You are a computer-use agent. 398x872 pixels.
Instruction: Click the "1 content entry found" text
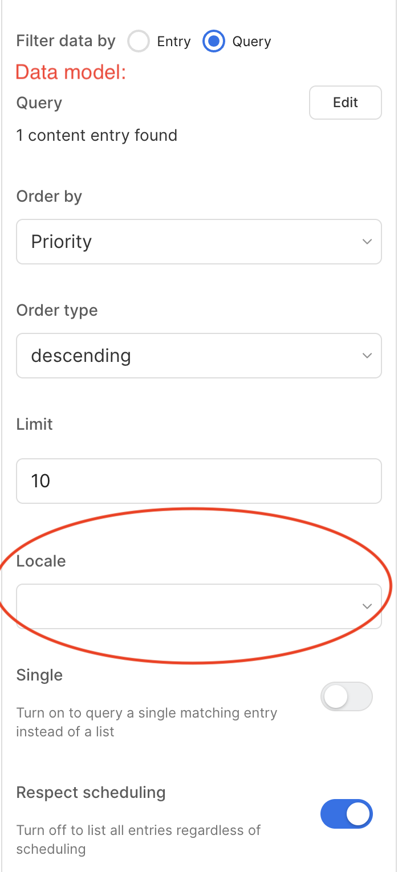click(x=97, y=136)
